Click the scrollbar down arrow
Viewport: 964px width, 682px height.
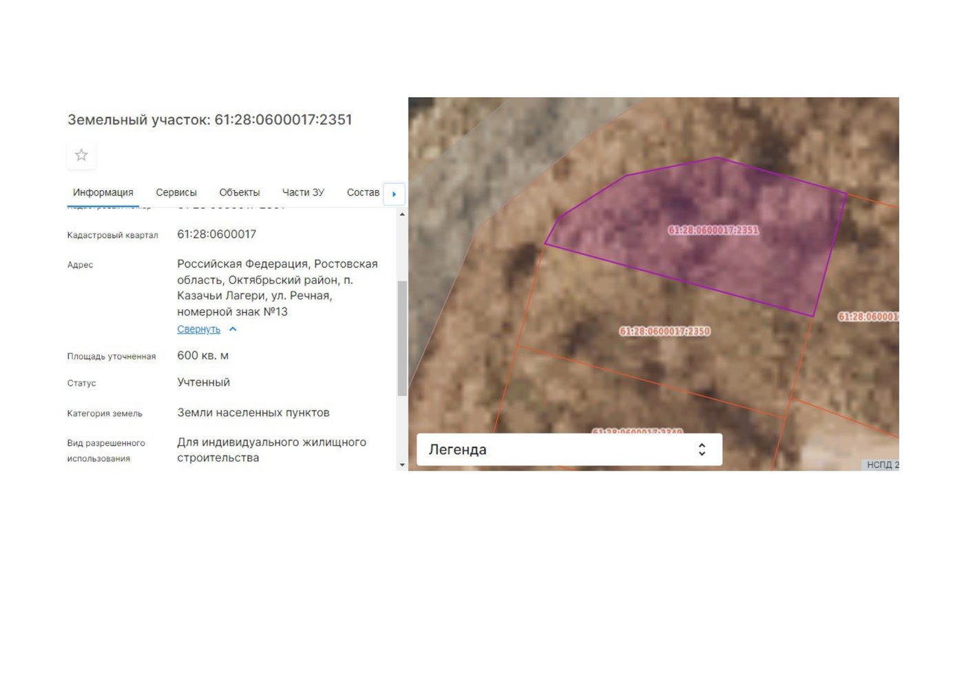(402, 466)
